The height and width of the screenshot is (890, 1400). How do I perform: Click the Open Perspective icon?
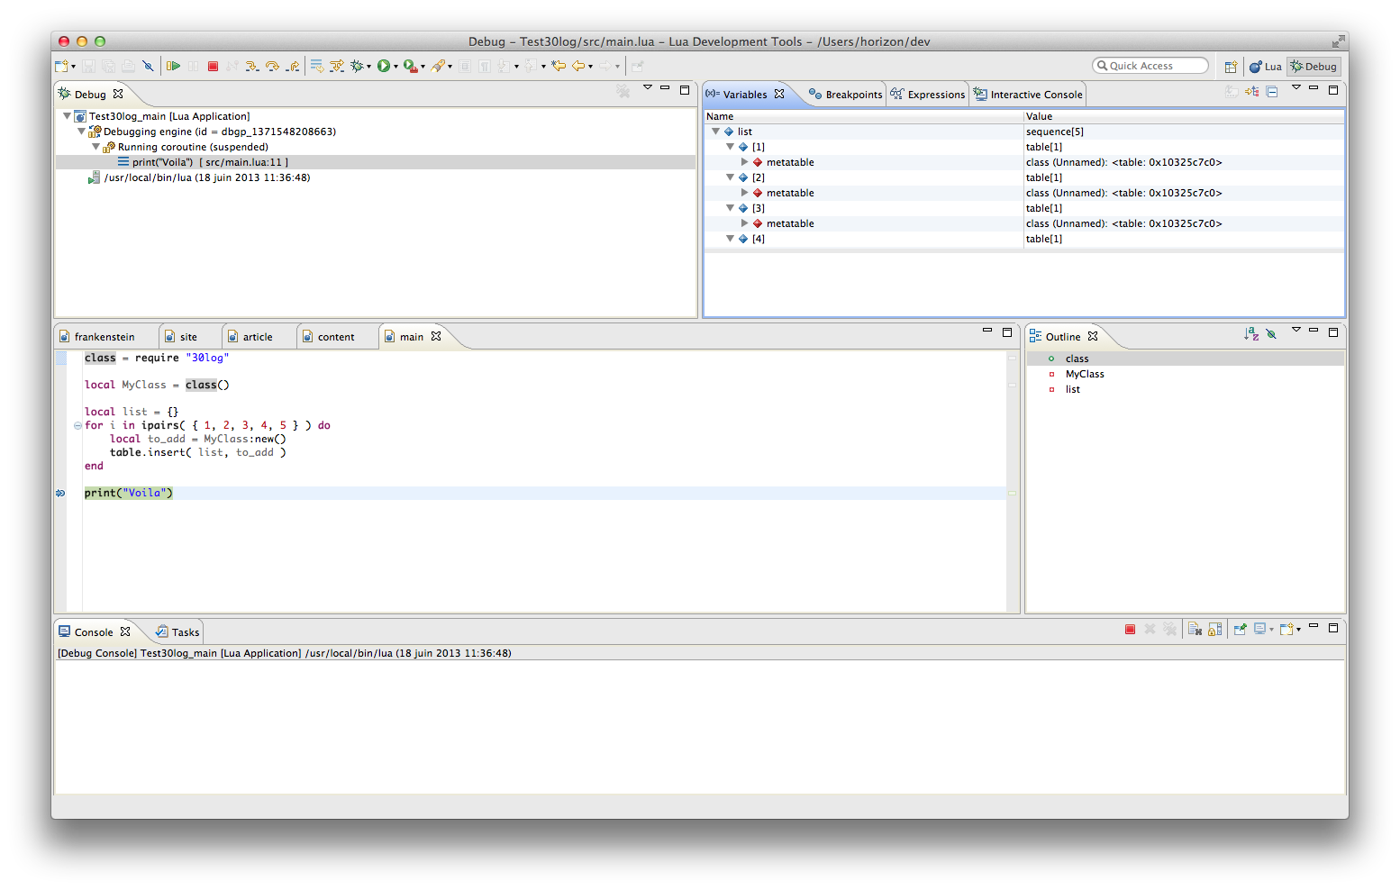point(1231,67)
